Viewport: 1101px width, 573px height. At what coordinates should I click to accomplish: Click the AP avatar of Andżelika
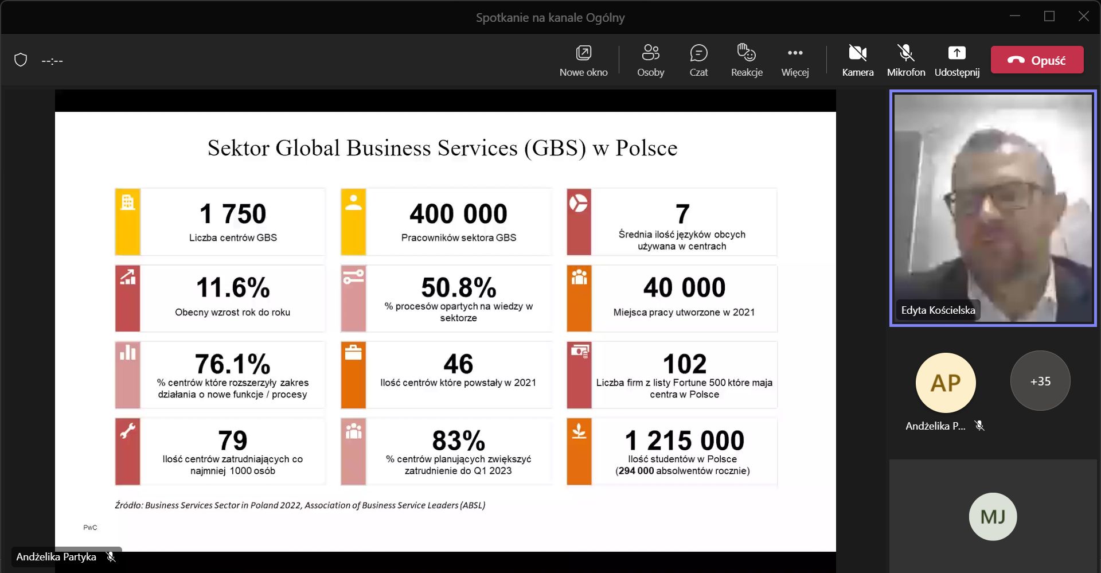[x=945, y=383]
